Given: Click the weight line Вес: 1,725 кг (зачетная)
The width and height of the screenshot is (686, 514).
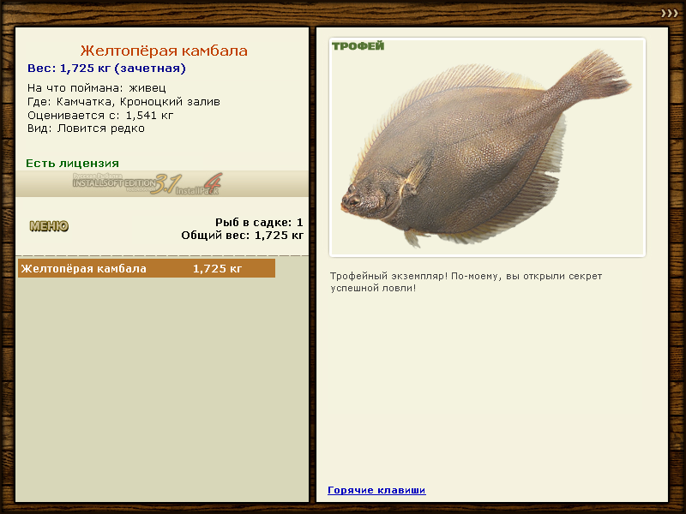Looking at the screenshot, I should point(106,69).
